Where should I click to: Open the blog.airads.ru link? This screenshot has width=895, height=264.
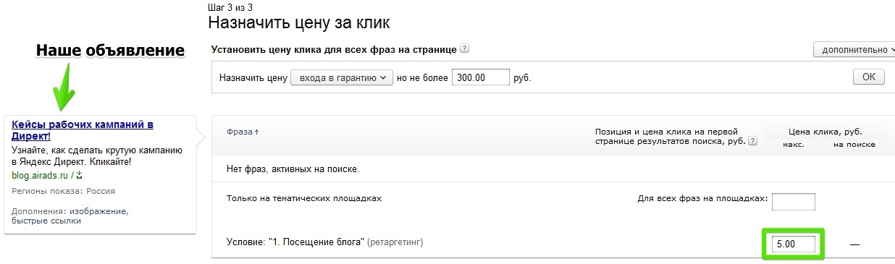40,175
